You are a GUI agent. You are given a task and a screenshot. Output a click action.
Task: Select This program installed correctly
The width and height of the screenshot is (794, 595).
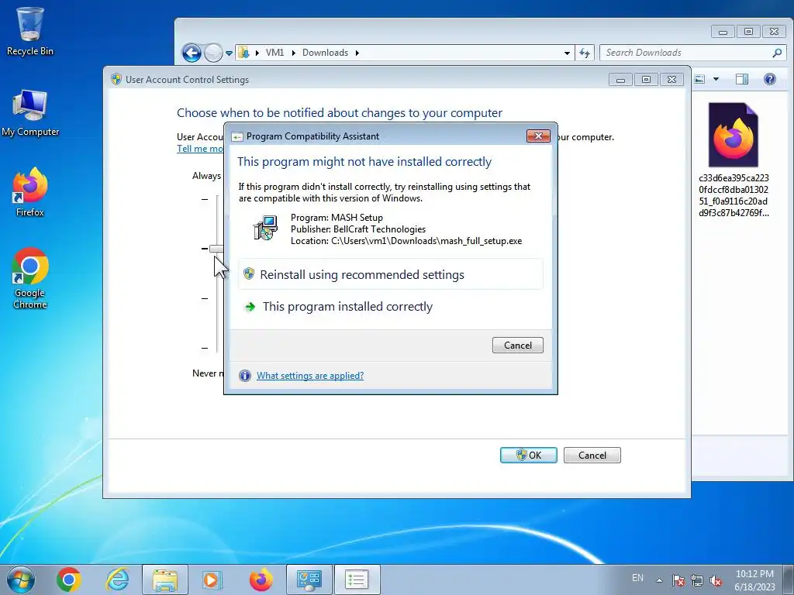391,307
